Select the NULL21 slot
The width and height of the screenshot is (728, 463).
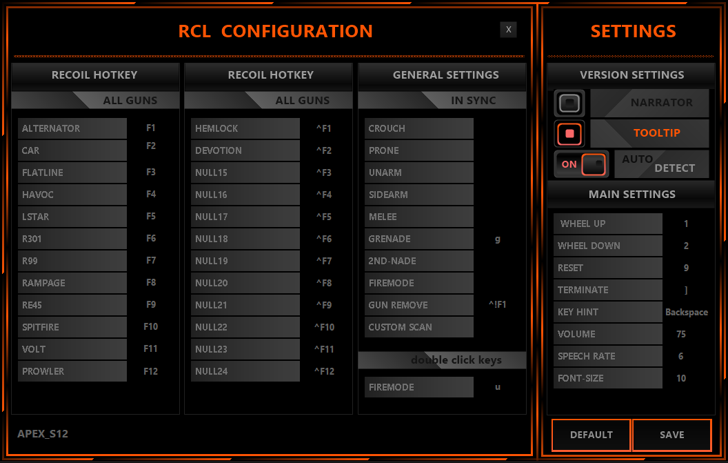coord(245,305)
